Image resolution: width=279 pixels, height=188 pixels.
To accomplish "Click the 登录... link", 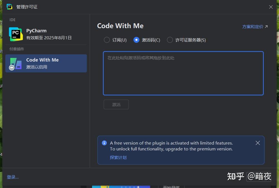I will click(13, 177).
